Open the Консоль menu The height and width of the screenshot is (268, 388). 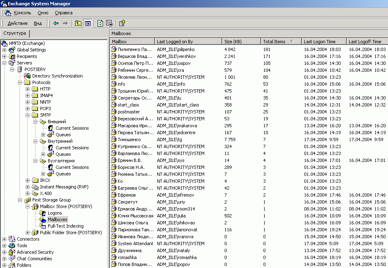pyautogui.click(x=22, y=13)
